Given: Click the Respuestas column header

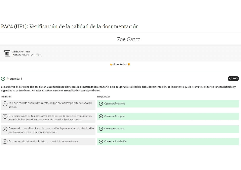Looking at the screenshot, I should pos(104,96).
